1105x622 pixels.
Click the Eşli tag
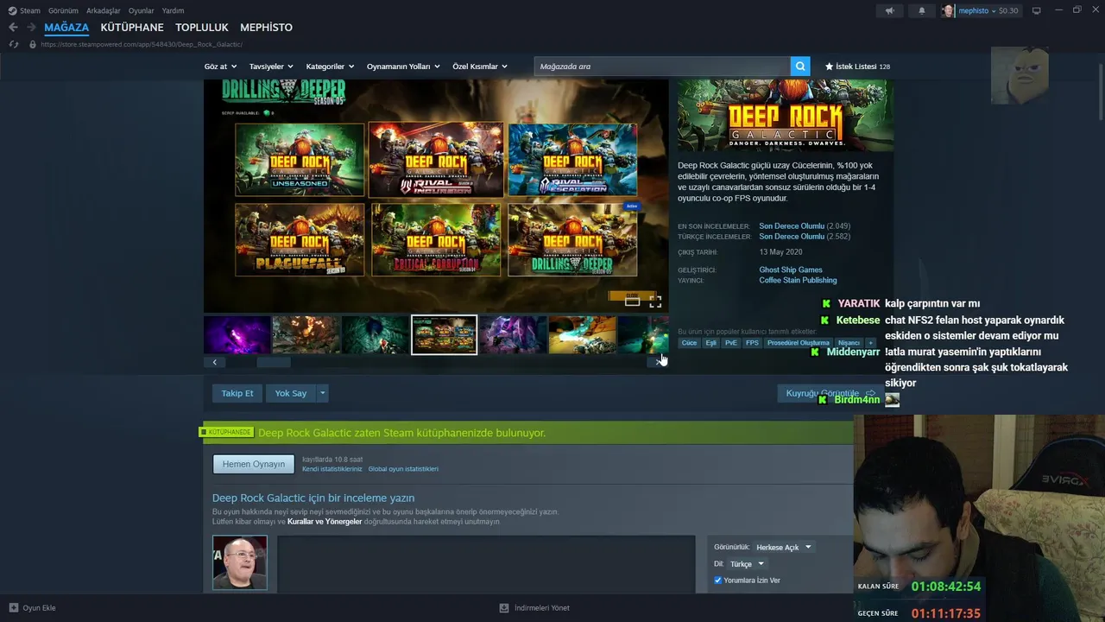tap(711, 343)
